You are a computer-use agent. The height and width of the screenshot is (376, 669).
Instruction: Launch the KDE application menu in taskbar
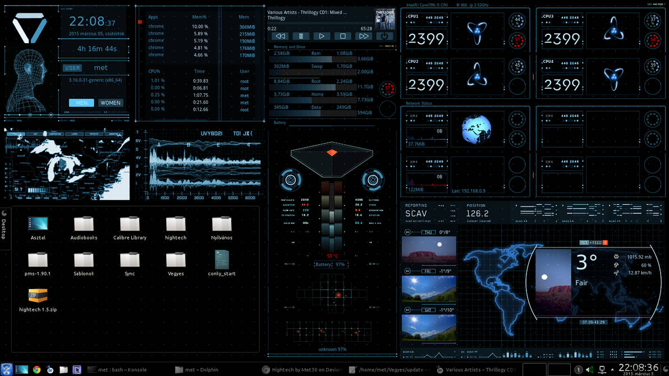click(6, 369)
